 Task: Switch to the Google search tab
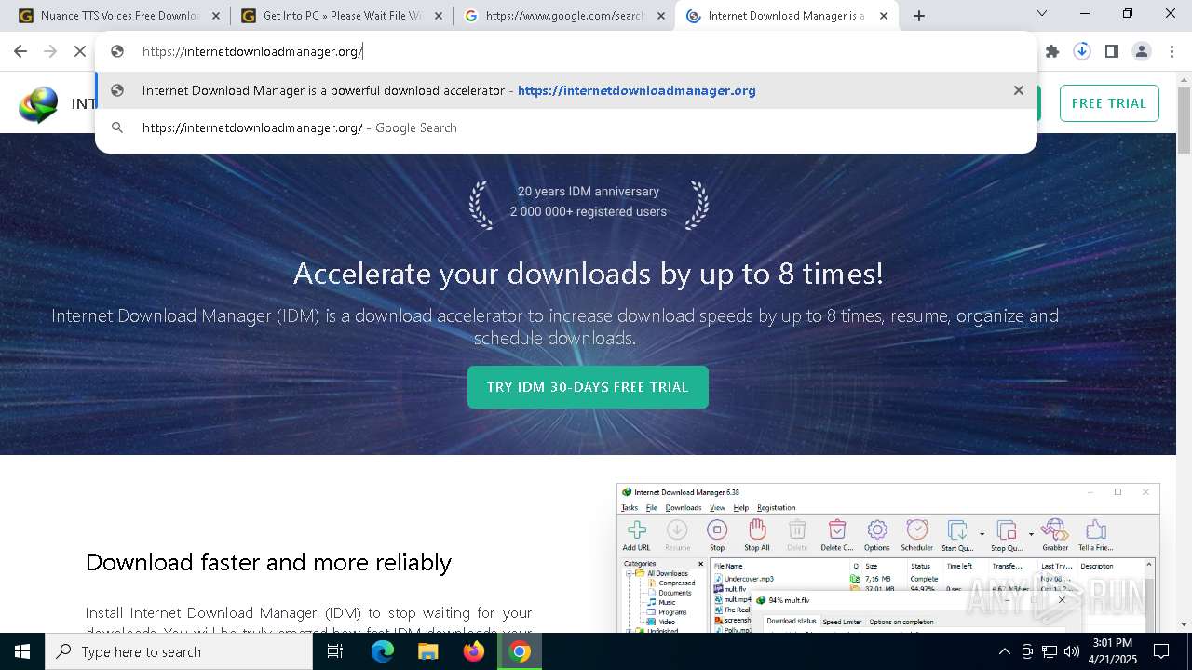564,16
